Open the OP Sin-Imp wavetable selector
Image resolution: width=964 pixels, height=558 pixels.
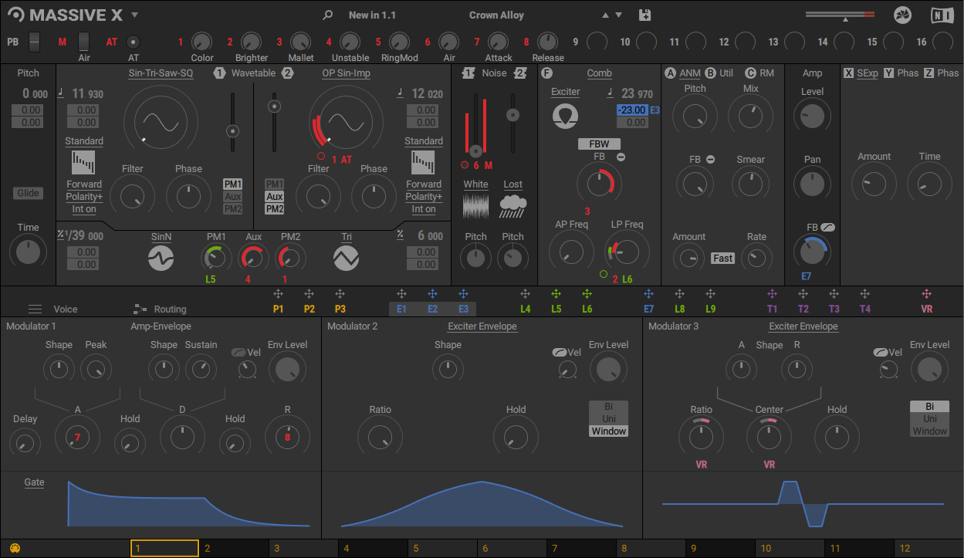[x=346, y=73]
